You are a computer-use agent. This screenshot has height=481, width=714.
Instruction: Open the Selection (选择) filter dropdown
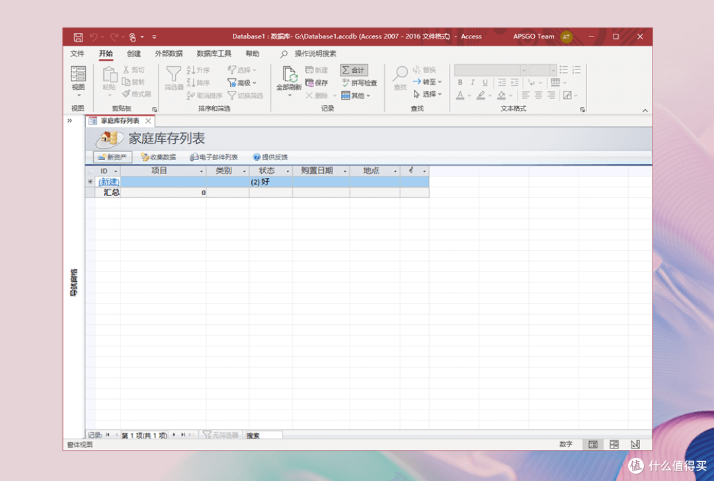(x=242, y=69)
